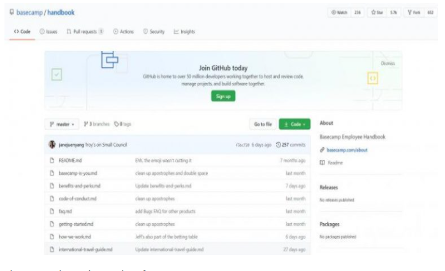View the 3 branches link
445x271 pixels.
(96, 124)
